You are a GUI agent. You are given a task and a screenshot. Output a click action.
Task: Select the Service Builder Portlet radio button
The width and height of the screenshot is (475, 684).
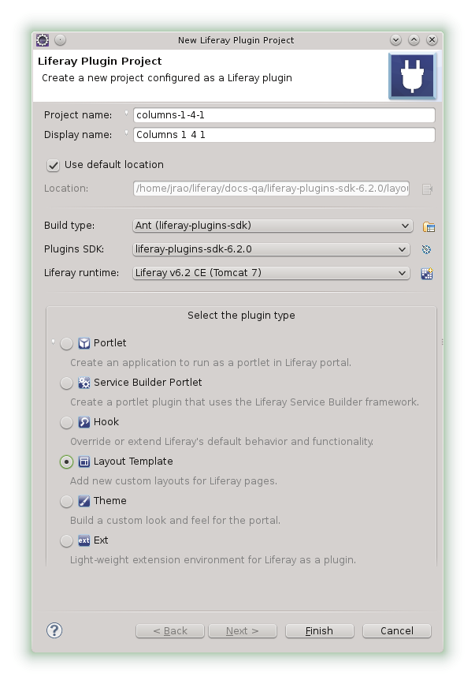click(66, 383)
